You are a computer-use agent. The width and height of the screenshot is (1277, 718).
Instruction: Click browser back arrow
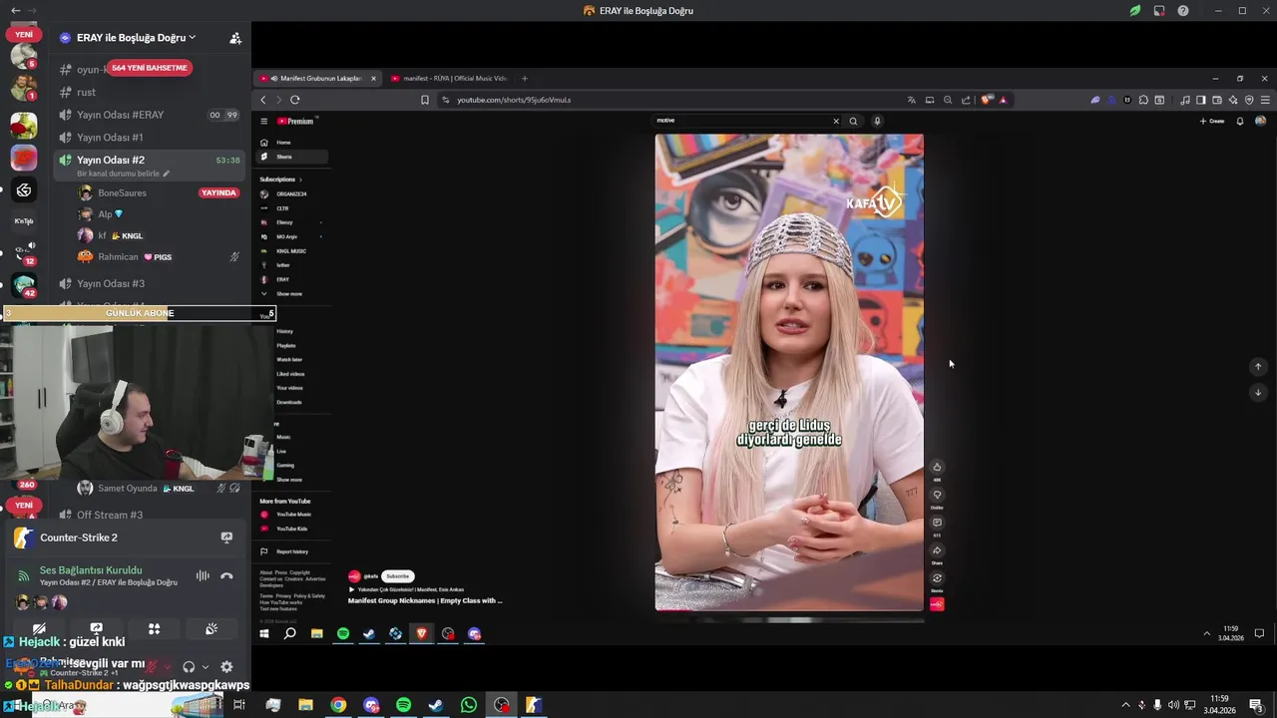[x=263, y=100]
